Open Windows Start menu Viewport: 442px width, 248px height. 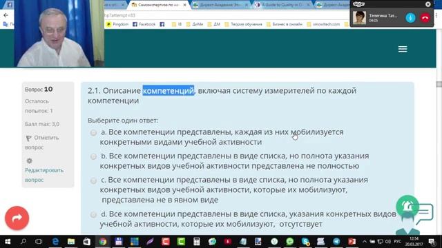(x=8, y=242)
